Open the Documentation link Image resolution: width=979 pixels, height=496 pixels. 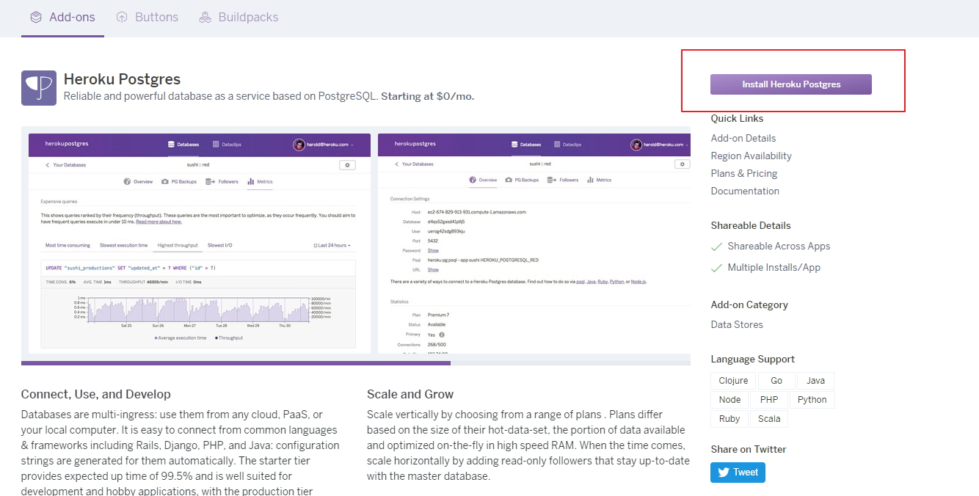point(745,191)
